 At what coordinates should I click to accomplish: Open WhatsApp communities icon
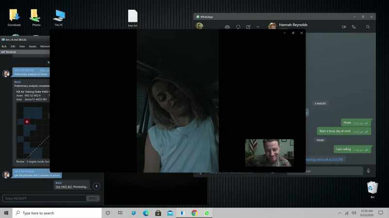pos(227,27)
